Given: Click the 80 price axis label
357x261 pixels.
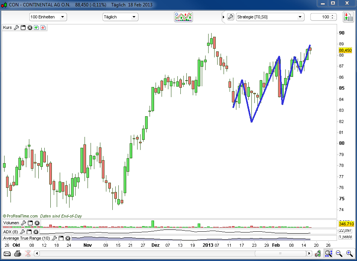Looking at the screenshot, I should (x=342, y=143).
